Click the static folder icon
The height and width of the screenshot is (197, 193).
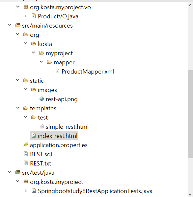(x=26, y=80)
